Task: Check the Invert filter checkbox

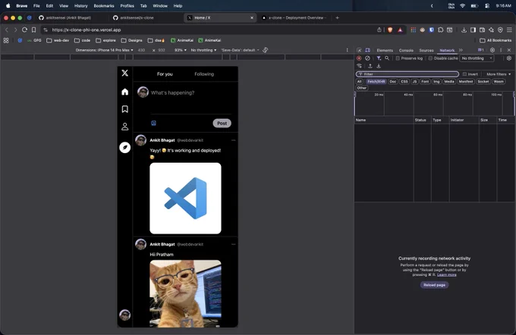Action: tap(464, 74)
